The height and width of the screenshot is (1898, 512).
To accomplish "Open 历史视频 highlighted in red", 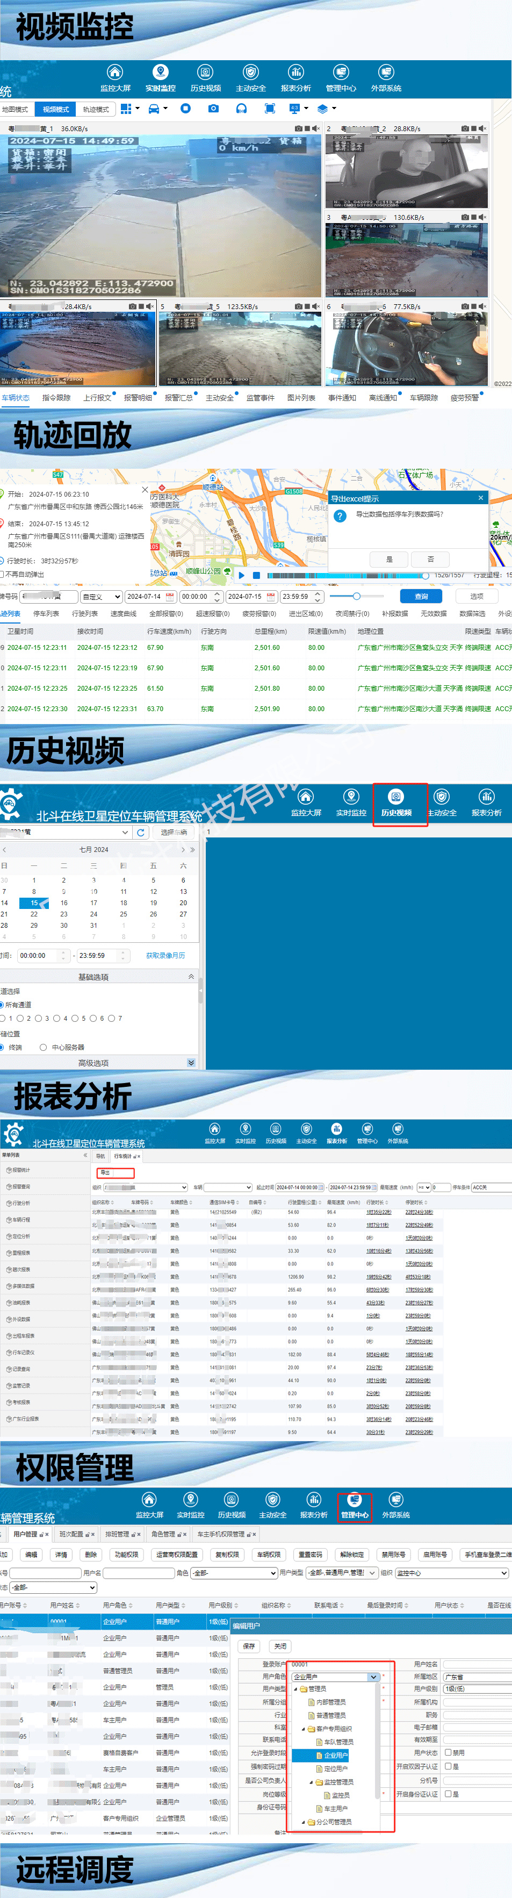I will click(396, 803).
